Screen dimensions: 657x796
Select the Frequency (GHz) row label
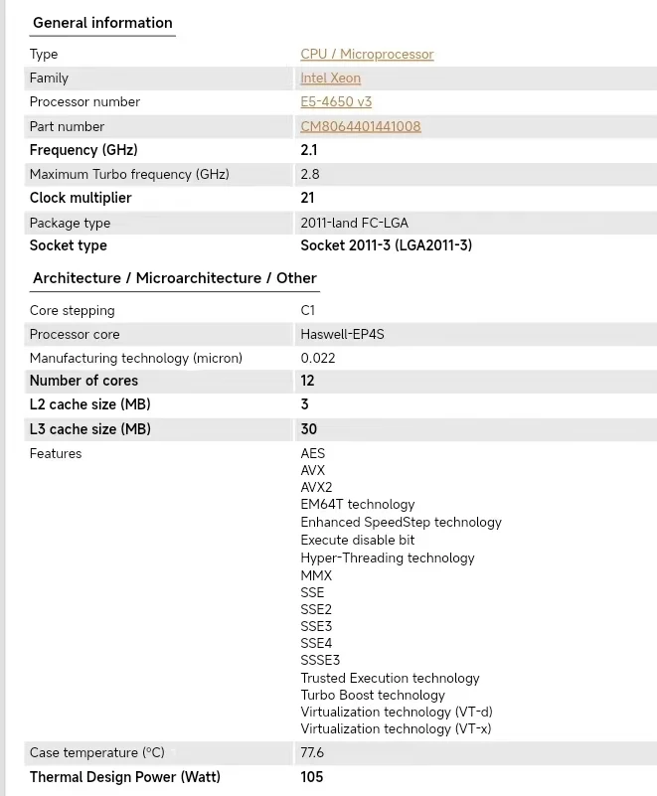(83, 150)
